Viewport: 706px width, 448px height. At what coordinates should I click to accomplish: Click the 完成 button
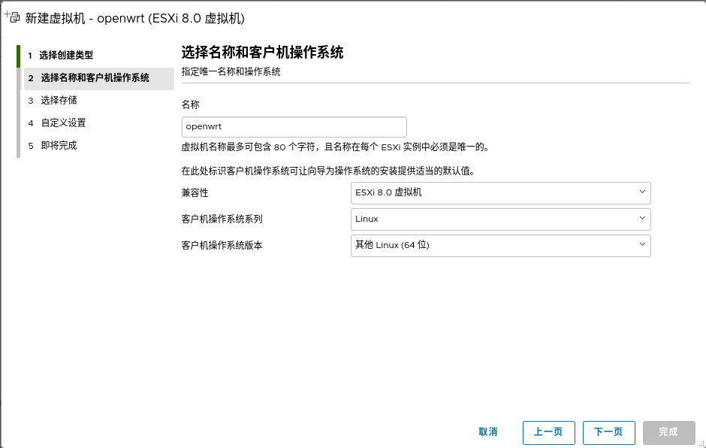click(x=668, y=433)
